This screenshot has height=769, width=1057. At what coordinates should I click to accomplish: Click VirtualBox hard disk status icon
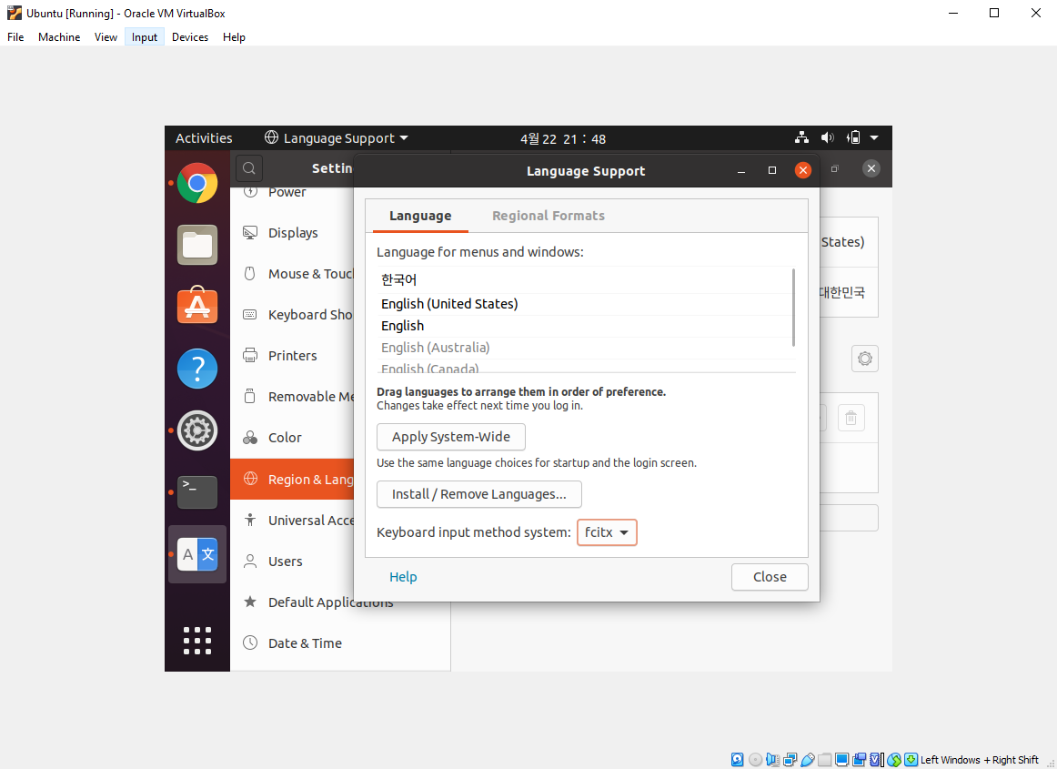tap(738, 760)
